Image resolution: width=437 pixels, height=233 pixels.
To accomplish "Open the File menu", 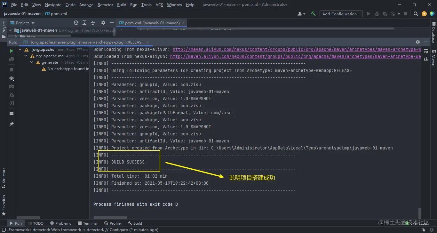I will point(14,4).
